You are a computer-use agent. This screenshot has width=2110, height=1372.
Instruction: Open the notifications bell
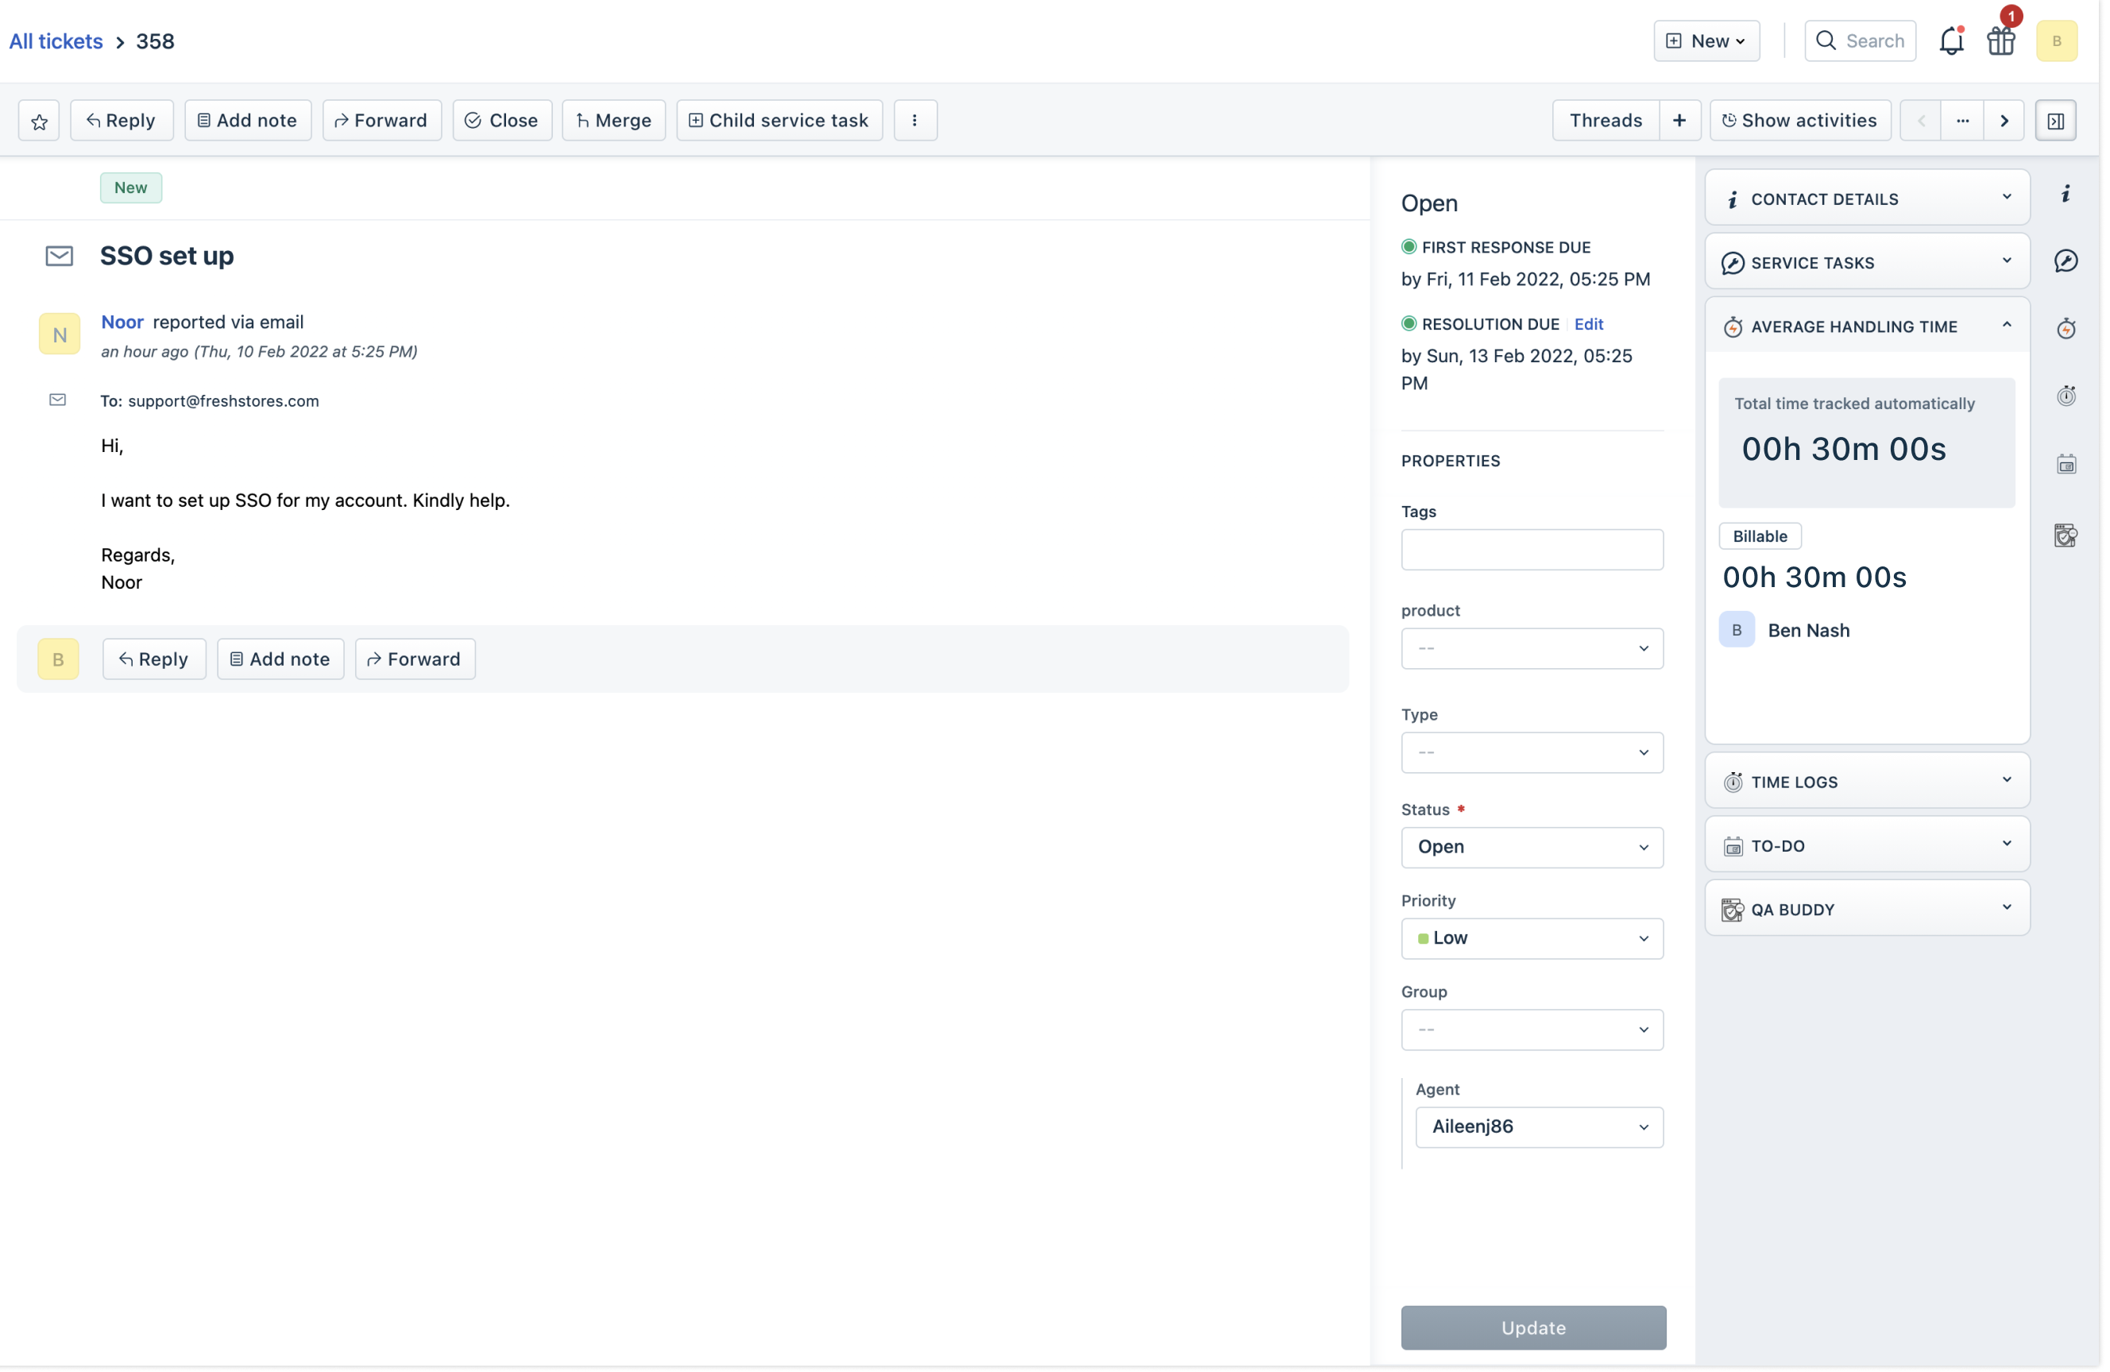pos(1951,41)
